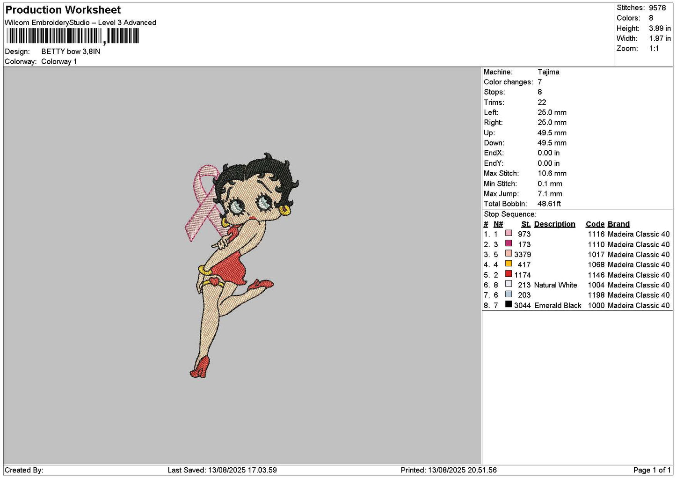Click the Max Stitch value 10.6 mm
Image resolution: width=676 pixels, height=478 pixels.
tap(552, 174)
